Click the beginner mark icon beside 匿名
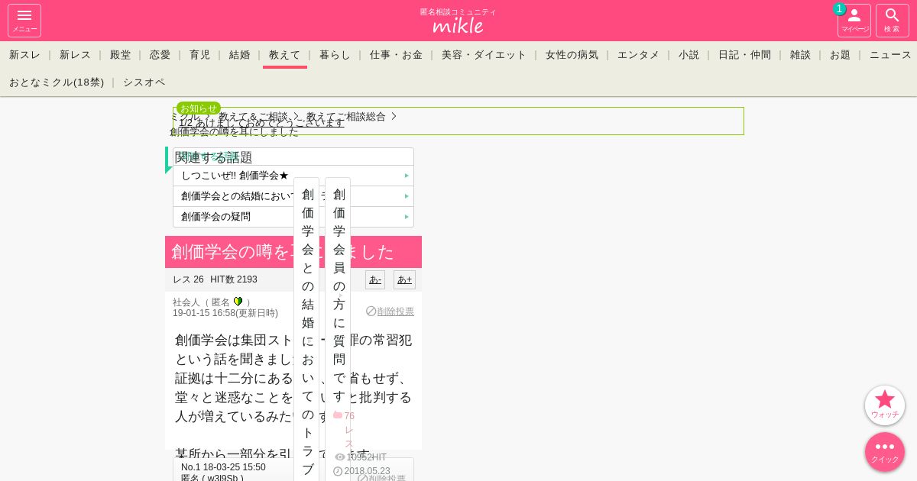Viewport: 917px width, 481px height. [x=238, y=302]
